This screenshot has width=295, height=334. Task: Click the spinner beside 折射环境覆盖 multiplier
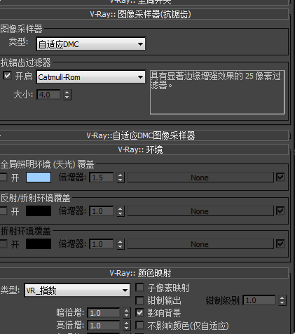pyautogui.click(x=121, y=244)
